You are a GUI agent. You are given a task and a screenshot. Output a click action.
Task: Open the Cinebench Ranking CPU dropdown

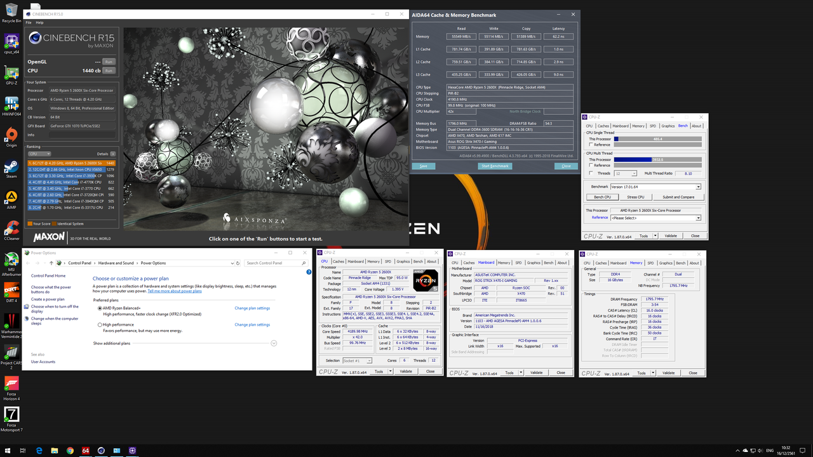coord(39,154)
